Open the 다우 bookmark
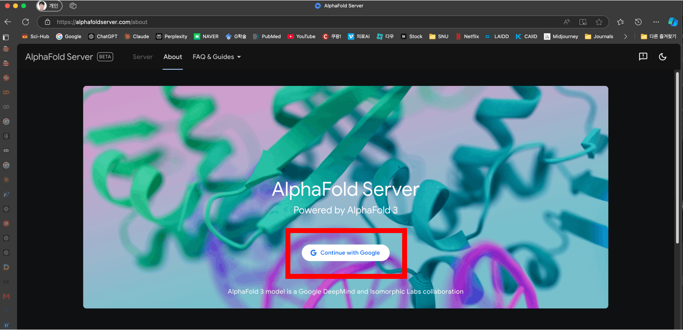 385,36
